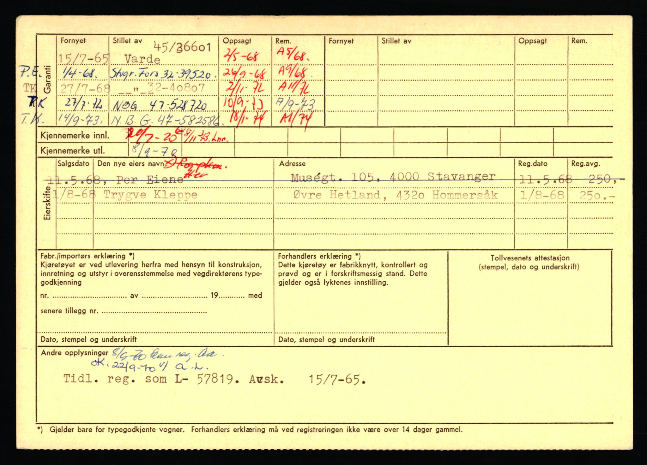Select the vertical 'Eierskifte' label
This screenshot has height=465, width=647.
tap(47, 203)
